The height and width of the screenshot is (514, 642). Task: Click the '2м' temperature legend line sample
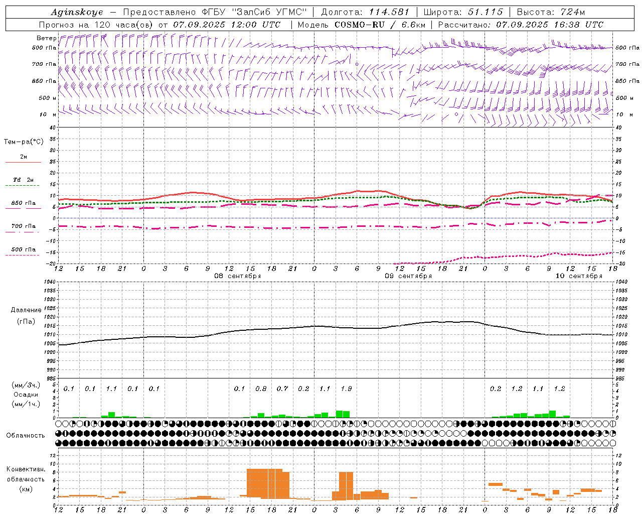[23, 162]
